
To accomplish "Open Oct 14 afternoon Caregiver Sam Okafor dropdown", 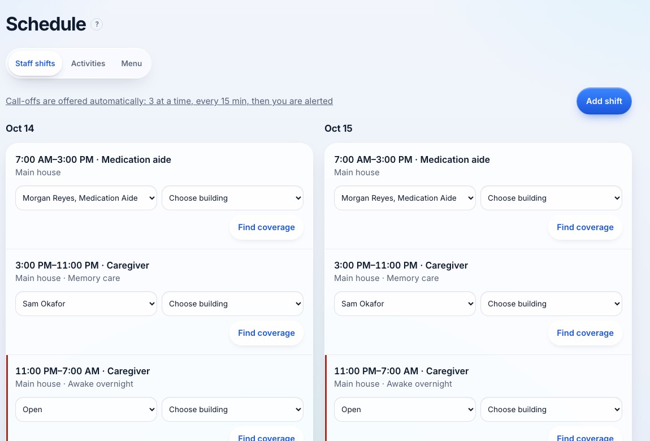I will [86, 304].
